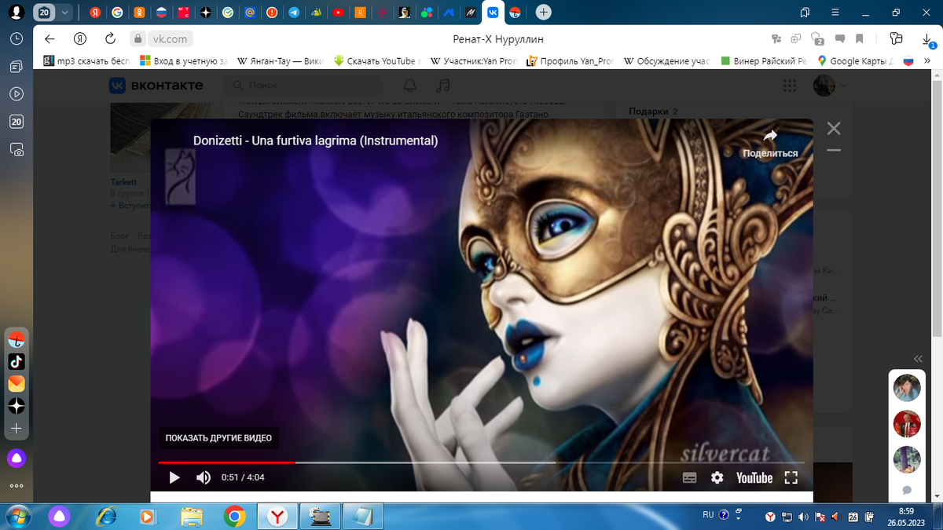
Task: Switch to the Odnoklassniki tab
Action: pyautogui.click(x=139, y=13)
